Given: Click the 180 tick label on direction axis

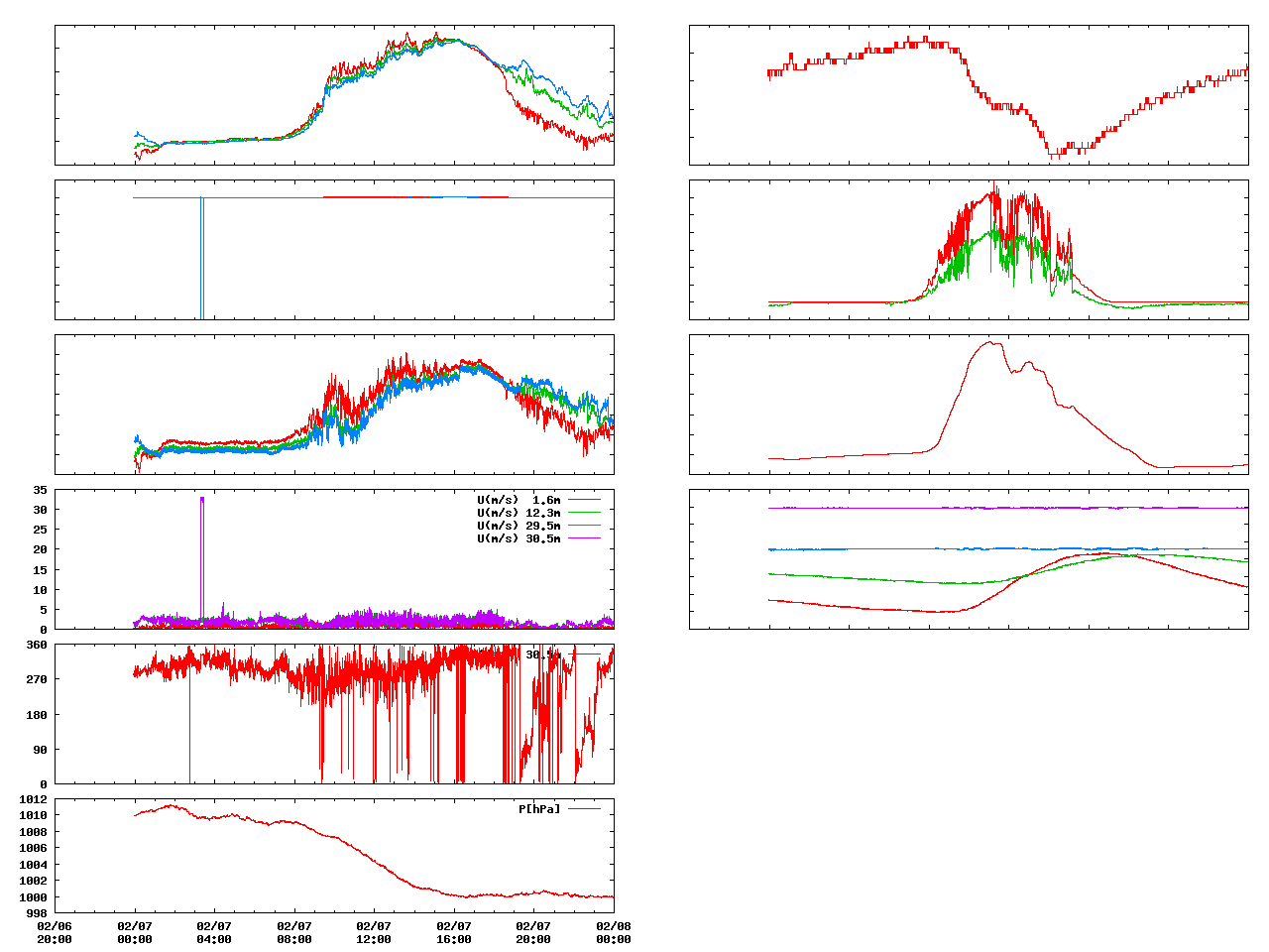Looking at the screenshot, I should click(36, 715).
